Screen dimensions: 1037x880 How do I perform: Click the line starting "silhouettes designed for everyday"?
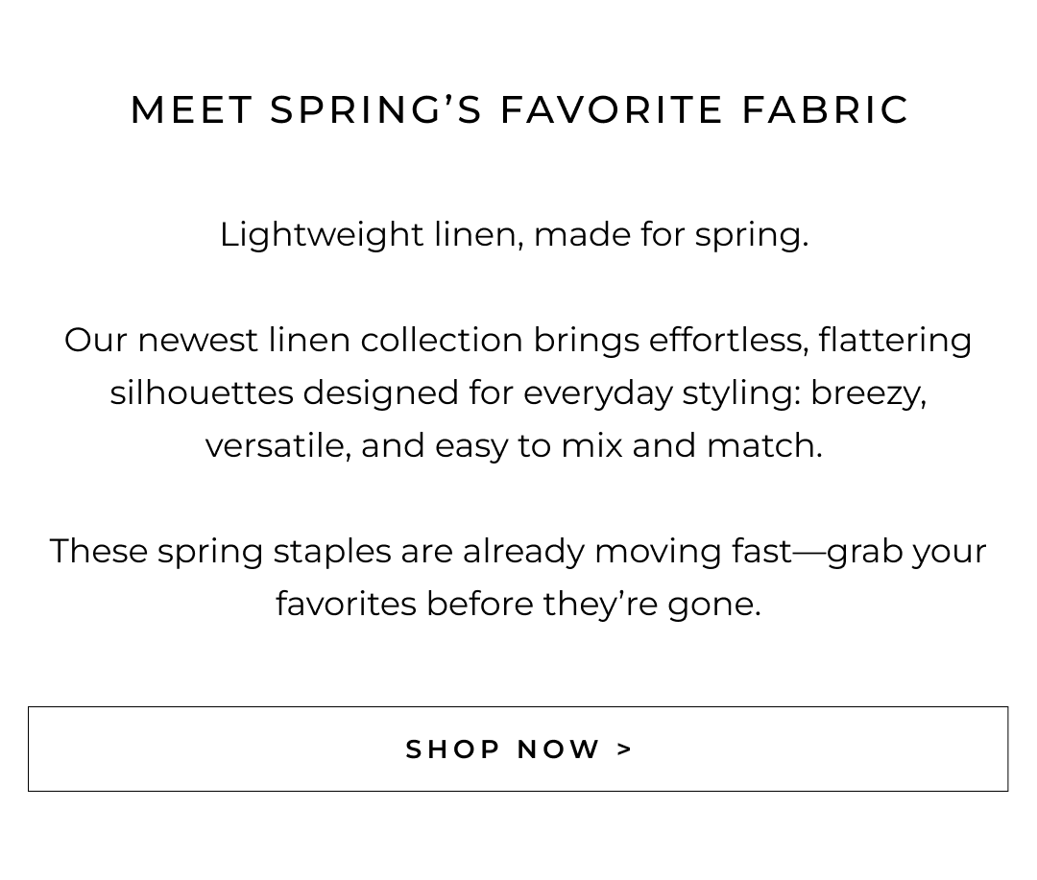coord(518,392)
